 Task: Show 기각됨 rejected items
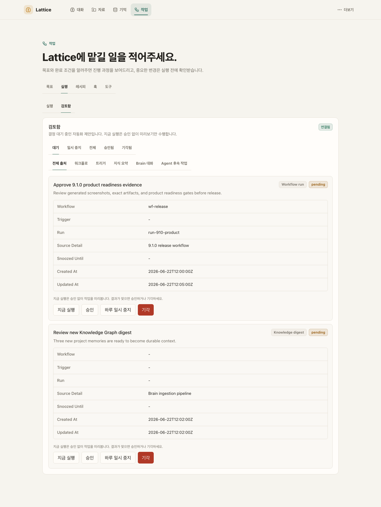[x=127, y=148]
